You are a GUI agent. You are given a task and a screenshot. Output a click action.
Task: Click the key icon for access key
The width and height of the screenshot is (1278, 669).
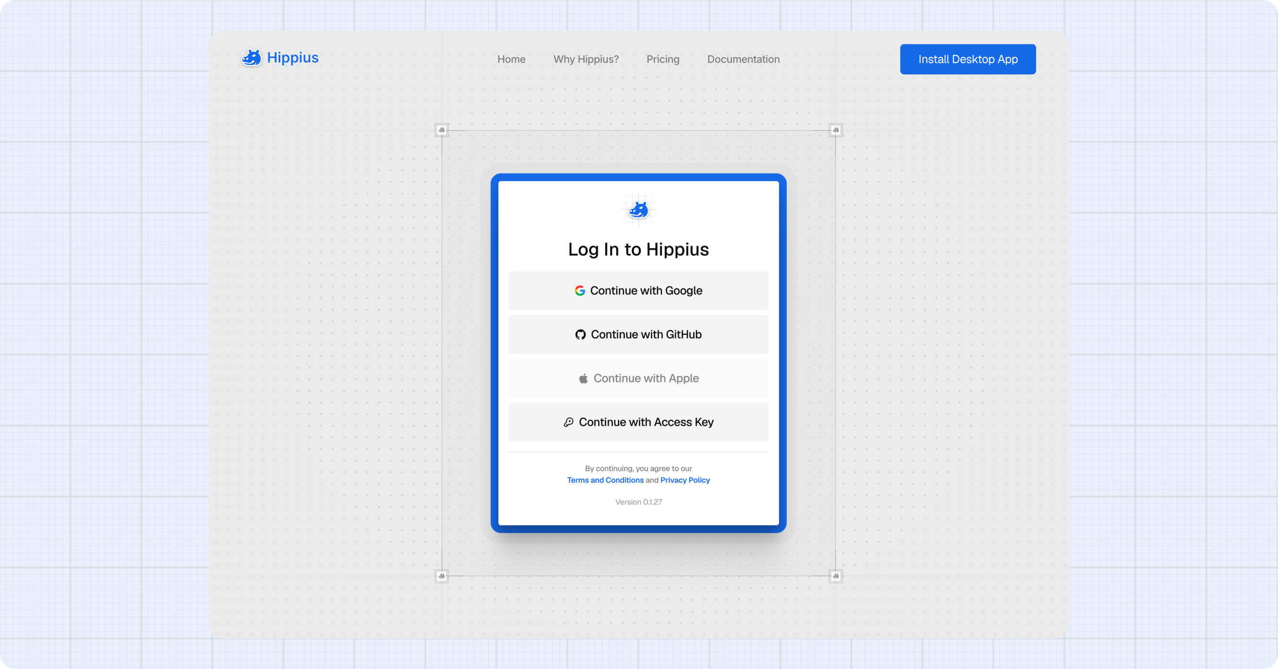click(568, 422)
